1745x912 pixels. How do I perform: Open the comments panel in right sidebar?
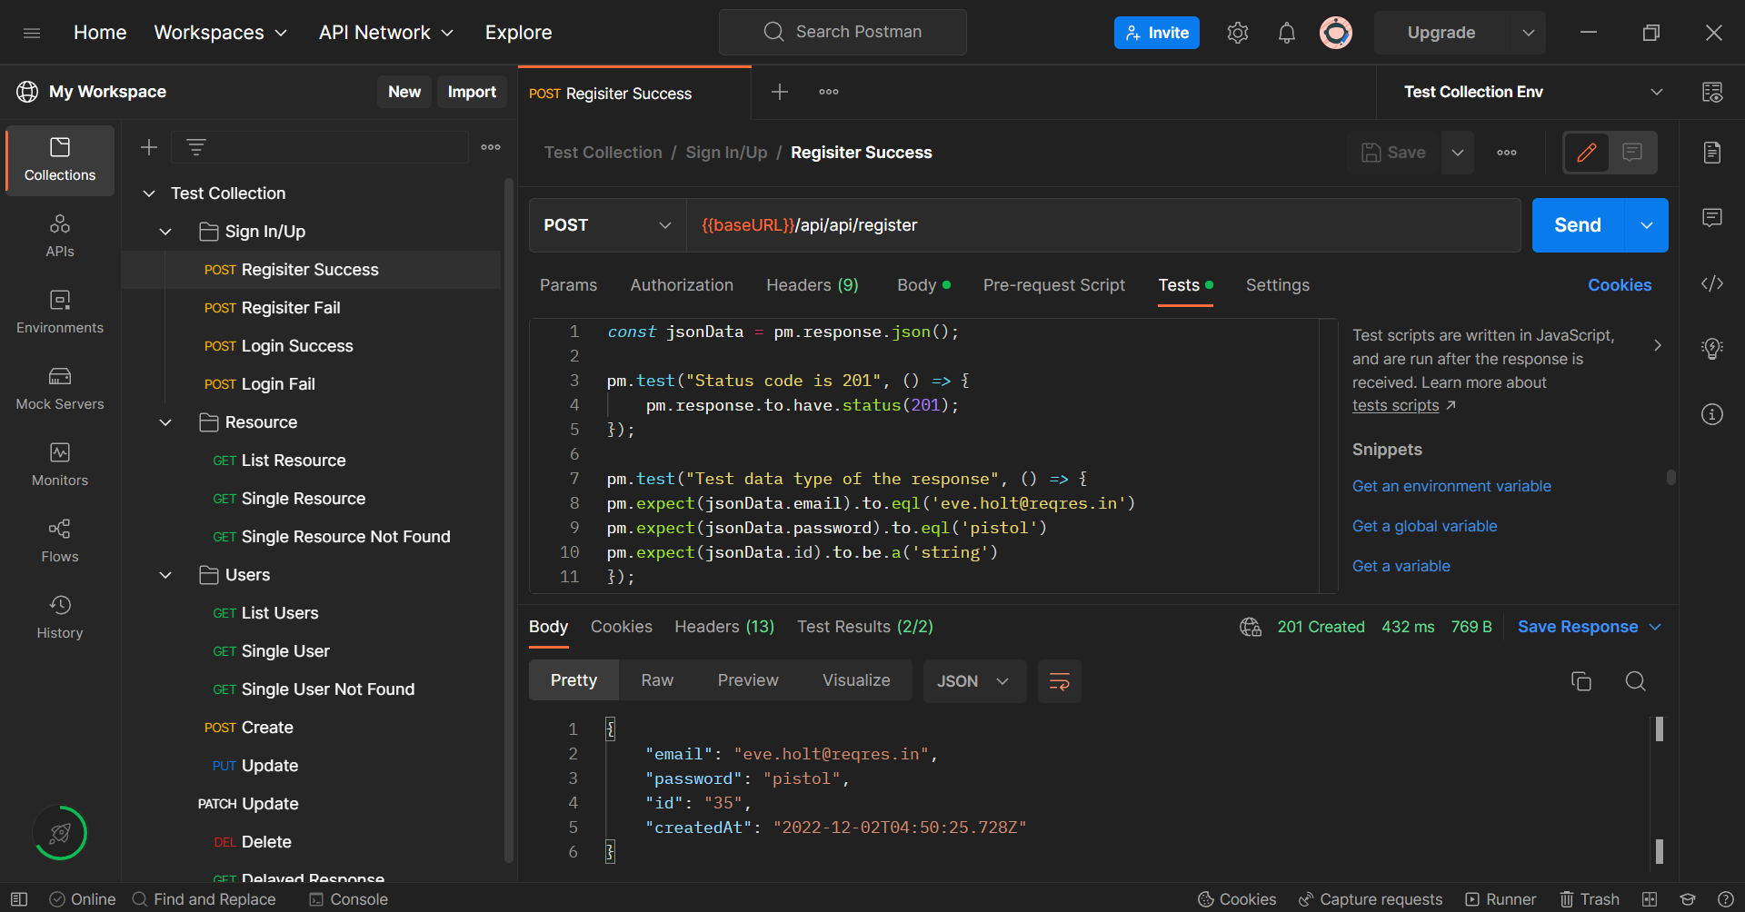pyautogui.click(x=1712, y=218)
